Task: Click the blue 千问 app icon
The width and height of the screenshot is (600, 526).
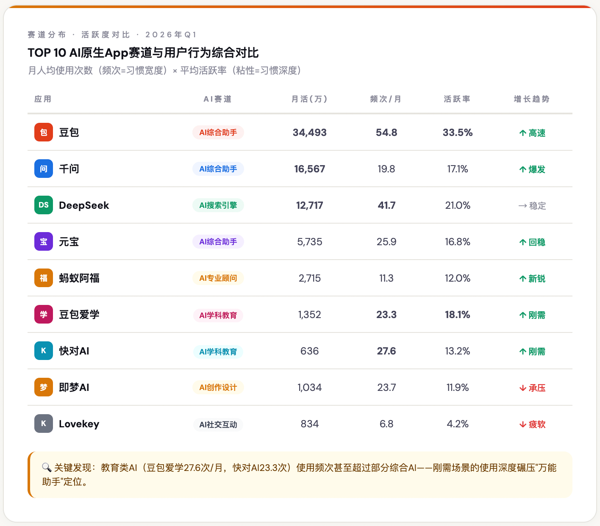Action: pos(44,169)
